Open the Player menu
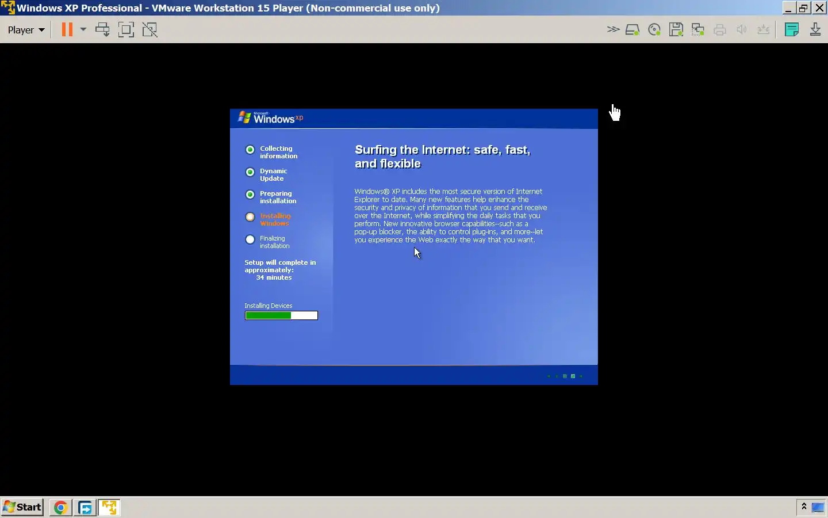Image resolution: width=828 pixels, height=518 pixels. point(26,30)
